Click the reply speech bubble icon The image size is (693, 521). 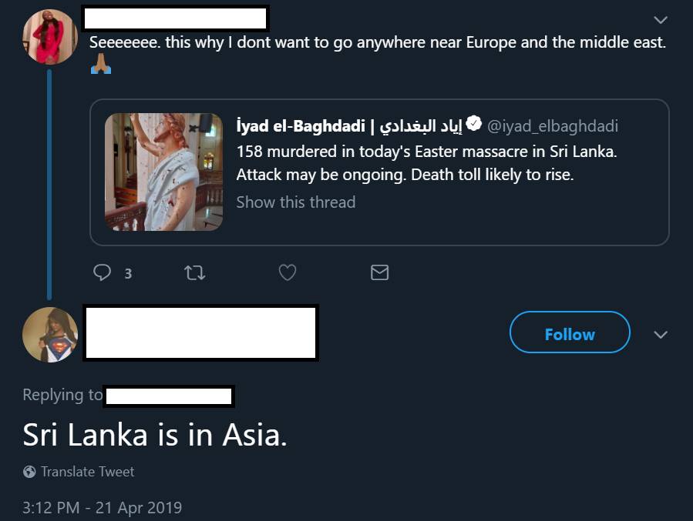pos(102,272)
